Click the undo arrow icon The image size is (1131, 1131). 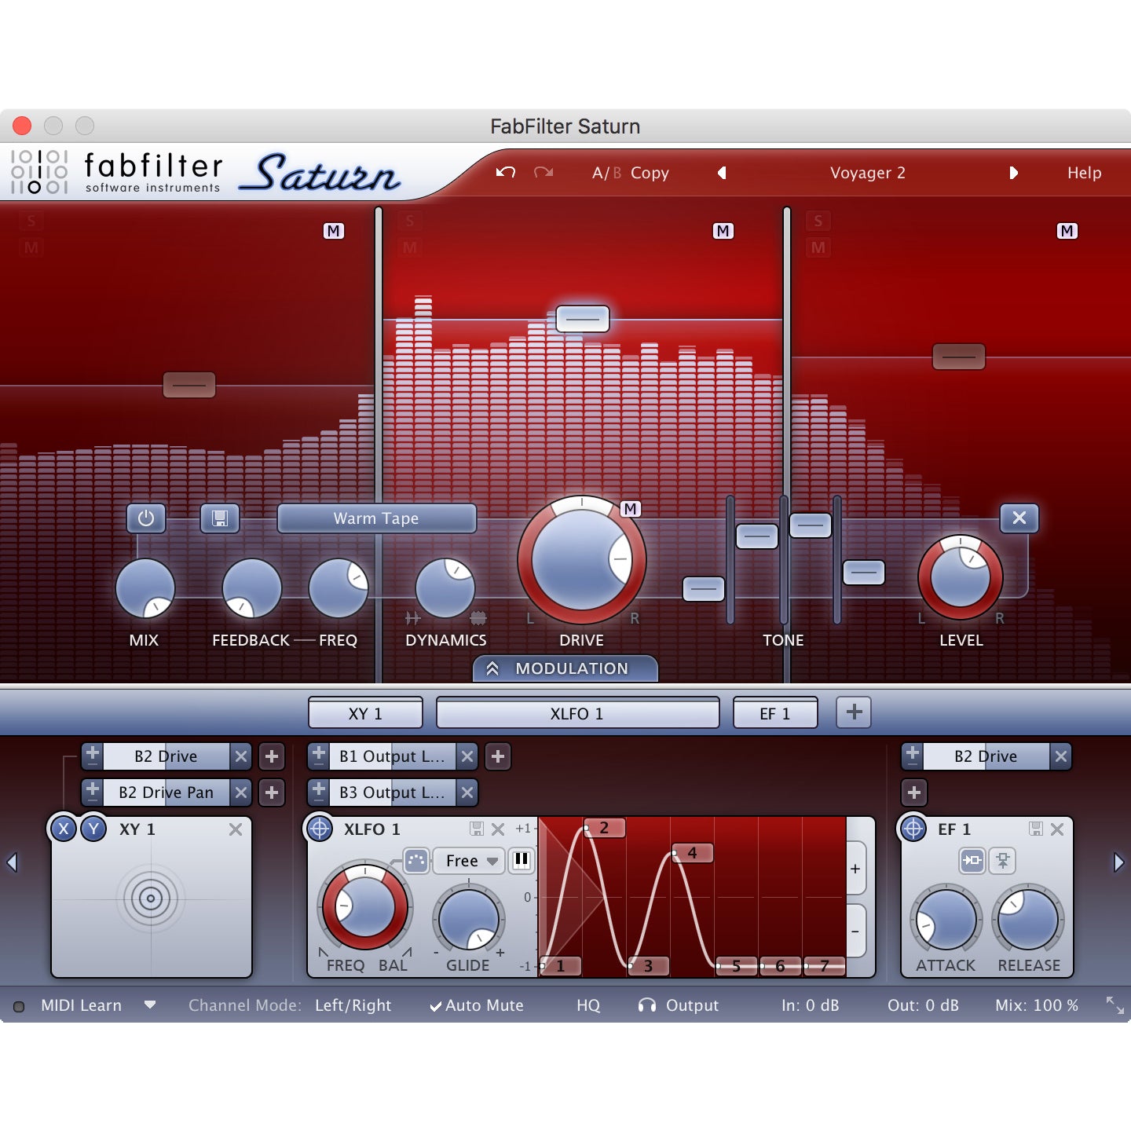[x=506, y=172]
